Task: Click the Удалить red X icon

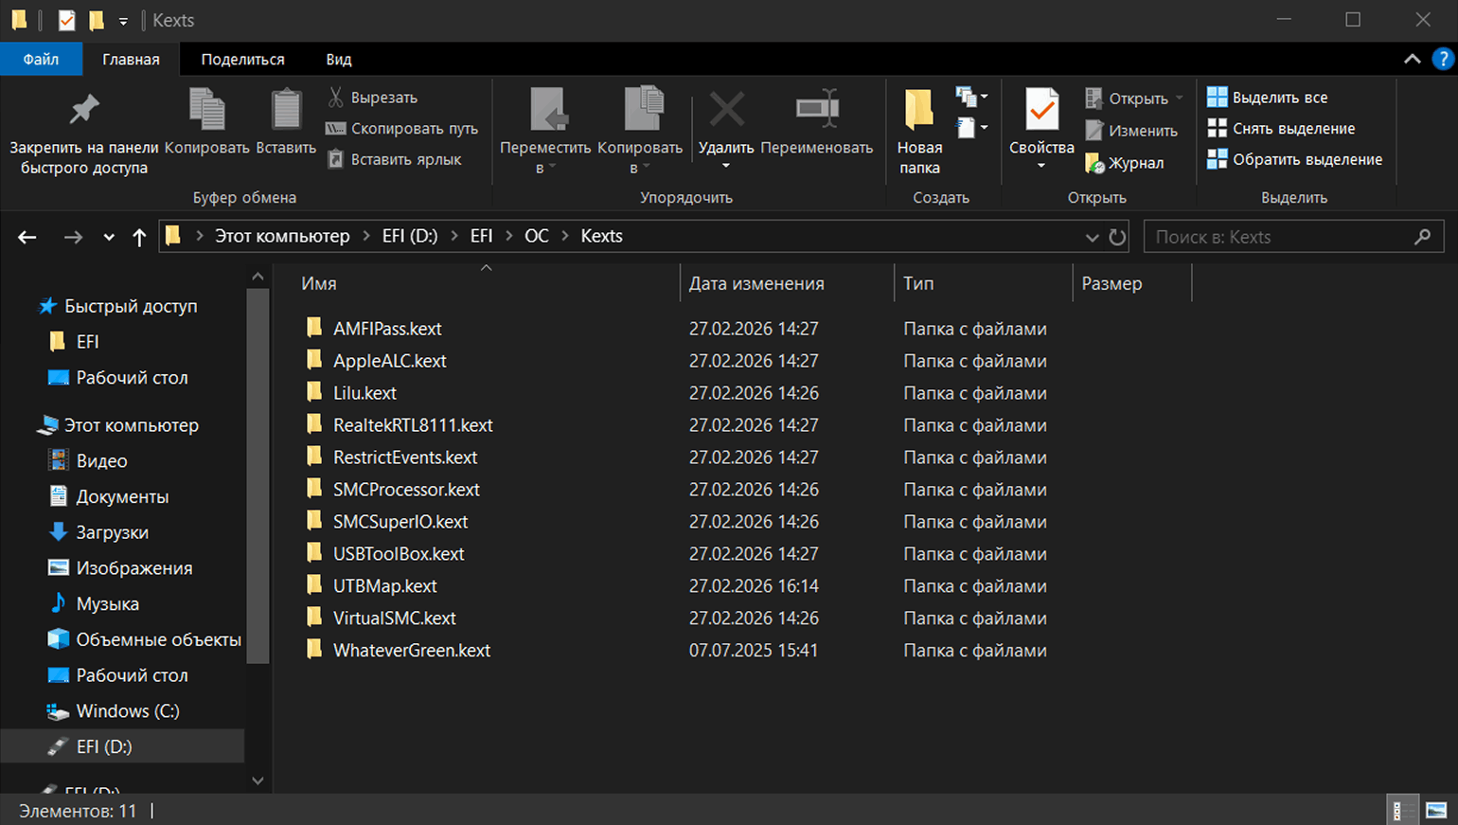Action: coord(726,110)
